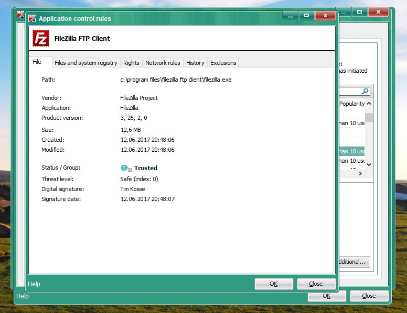Open Help link in the background window
The image size is (407, 313).
pyautogui.click(x=23, y=296)
